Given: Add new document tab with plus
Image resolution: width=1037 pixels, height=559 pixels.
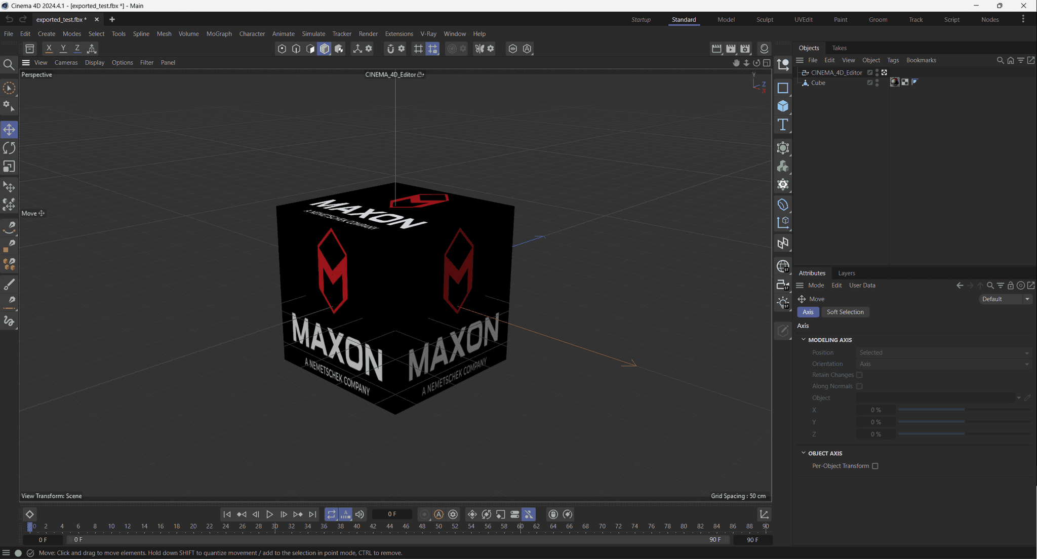Looking at the screenshot, I should pos(112,20).
